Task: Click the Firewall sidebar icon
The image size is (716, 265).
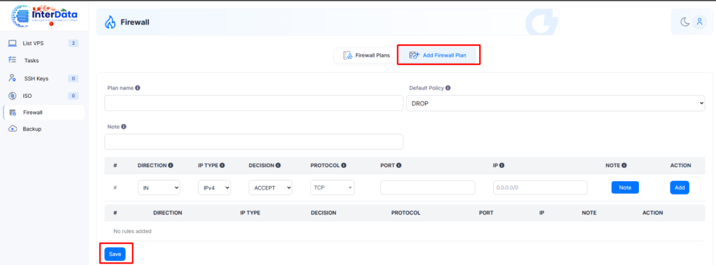Action: (x=13, y=113)
